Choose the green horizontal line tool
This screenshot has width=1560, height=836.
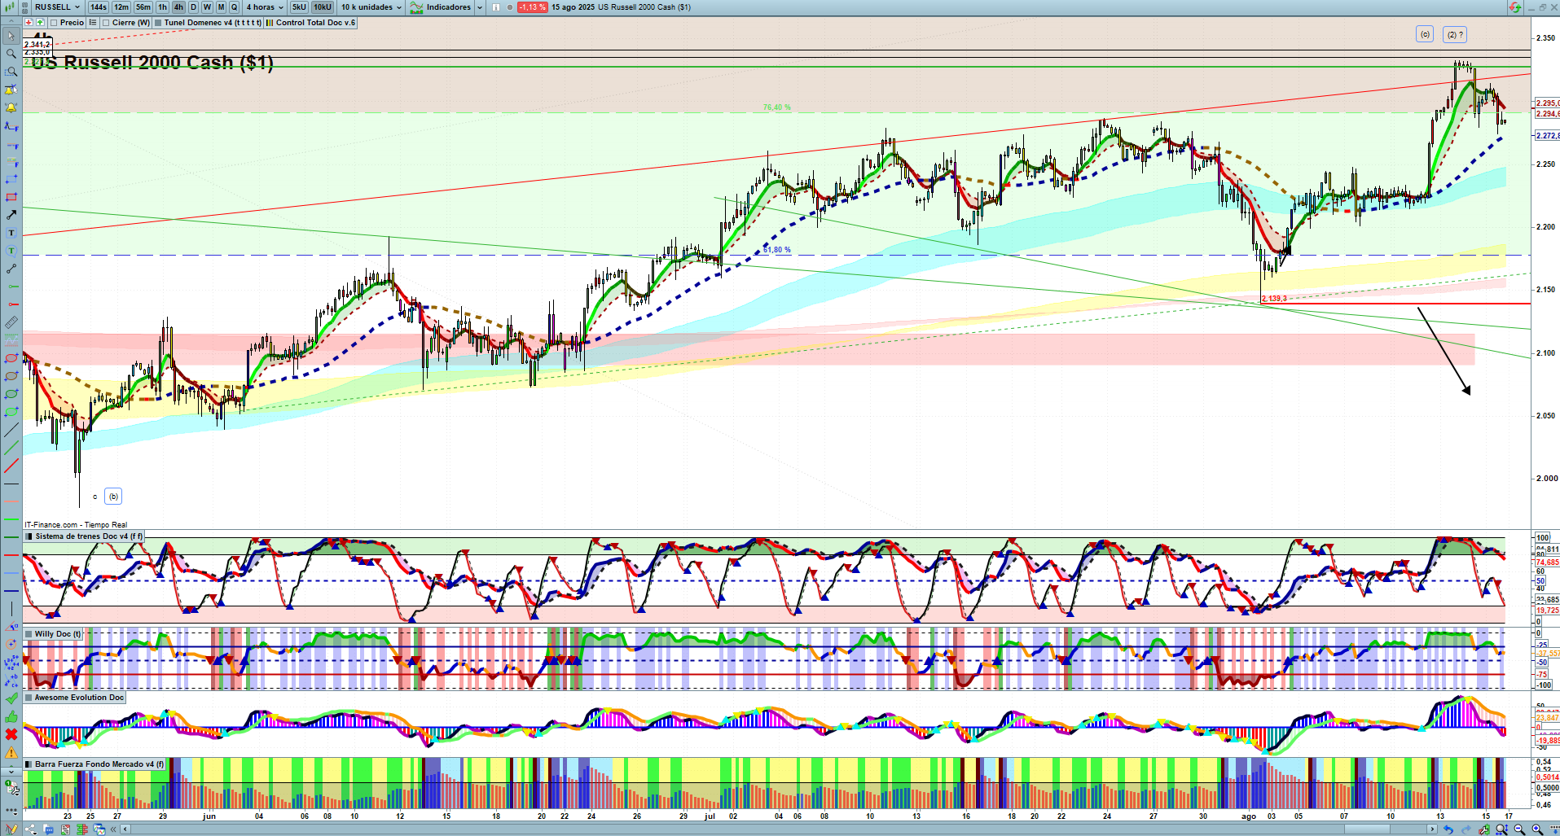pyautogui.click(x=11, y=287)
